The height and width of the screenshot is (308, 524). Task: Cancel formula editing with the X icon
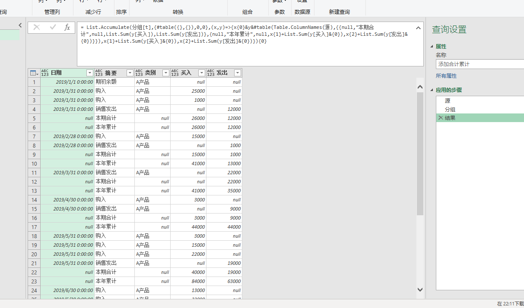tap(37, 27)
